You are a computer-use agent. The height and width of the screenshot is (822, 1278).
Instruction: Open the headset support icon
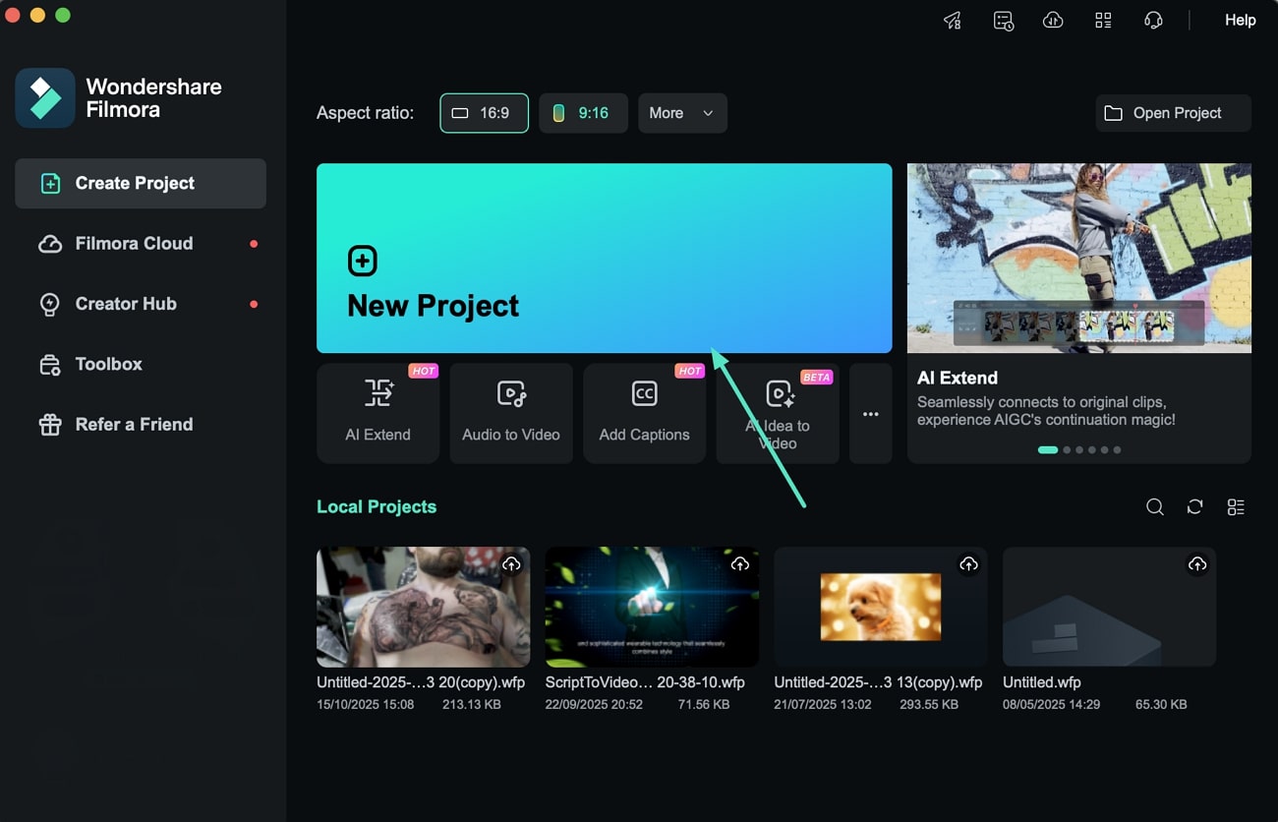pos(1152,20)
